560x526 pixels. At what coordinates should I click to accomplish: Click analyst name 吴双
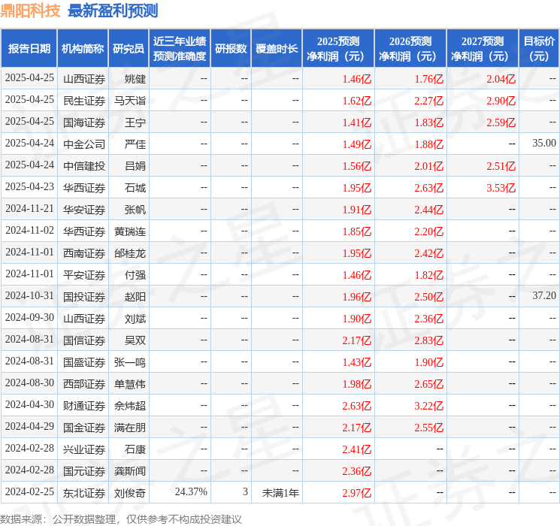(135, 340)
